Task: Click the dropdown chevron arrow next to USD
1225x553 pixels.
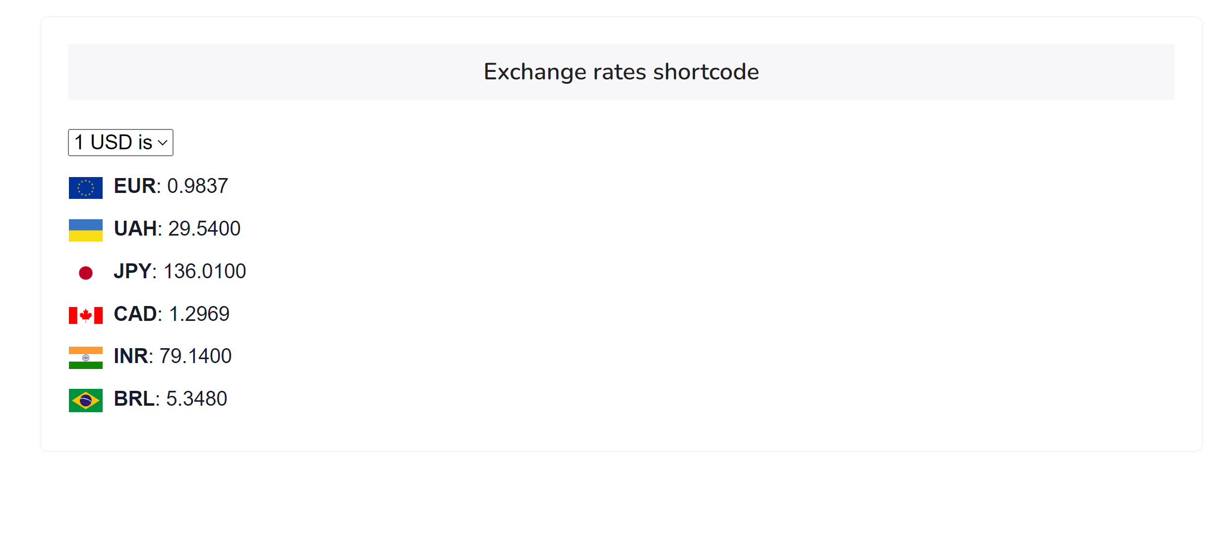Action: [x=163, y=143]
